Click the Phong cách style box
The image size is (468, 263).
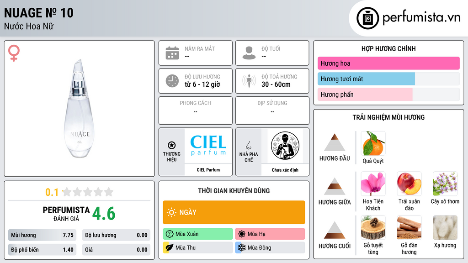tap(196, 110)
